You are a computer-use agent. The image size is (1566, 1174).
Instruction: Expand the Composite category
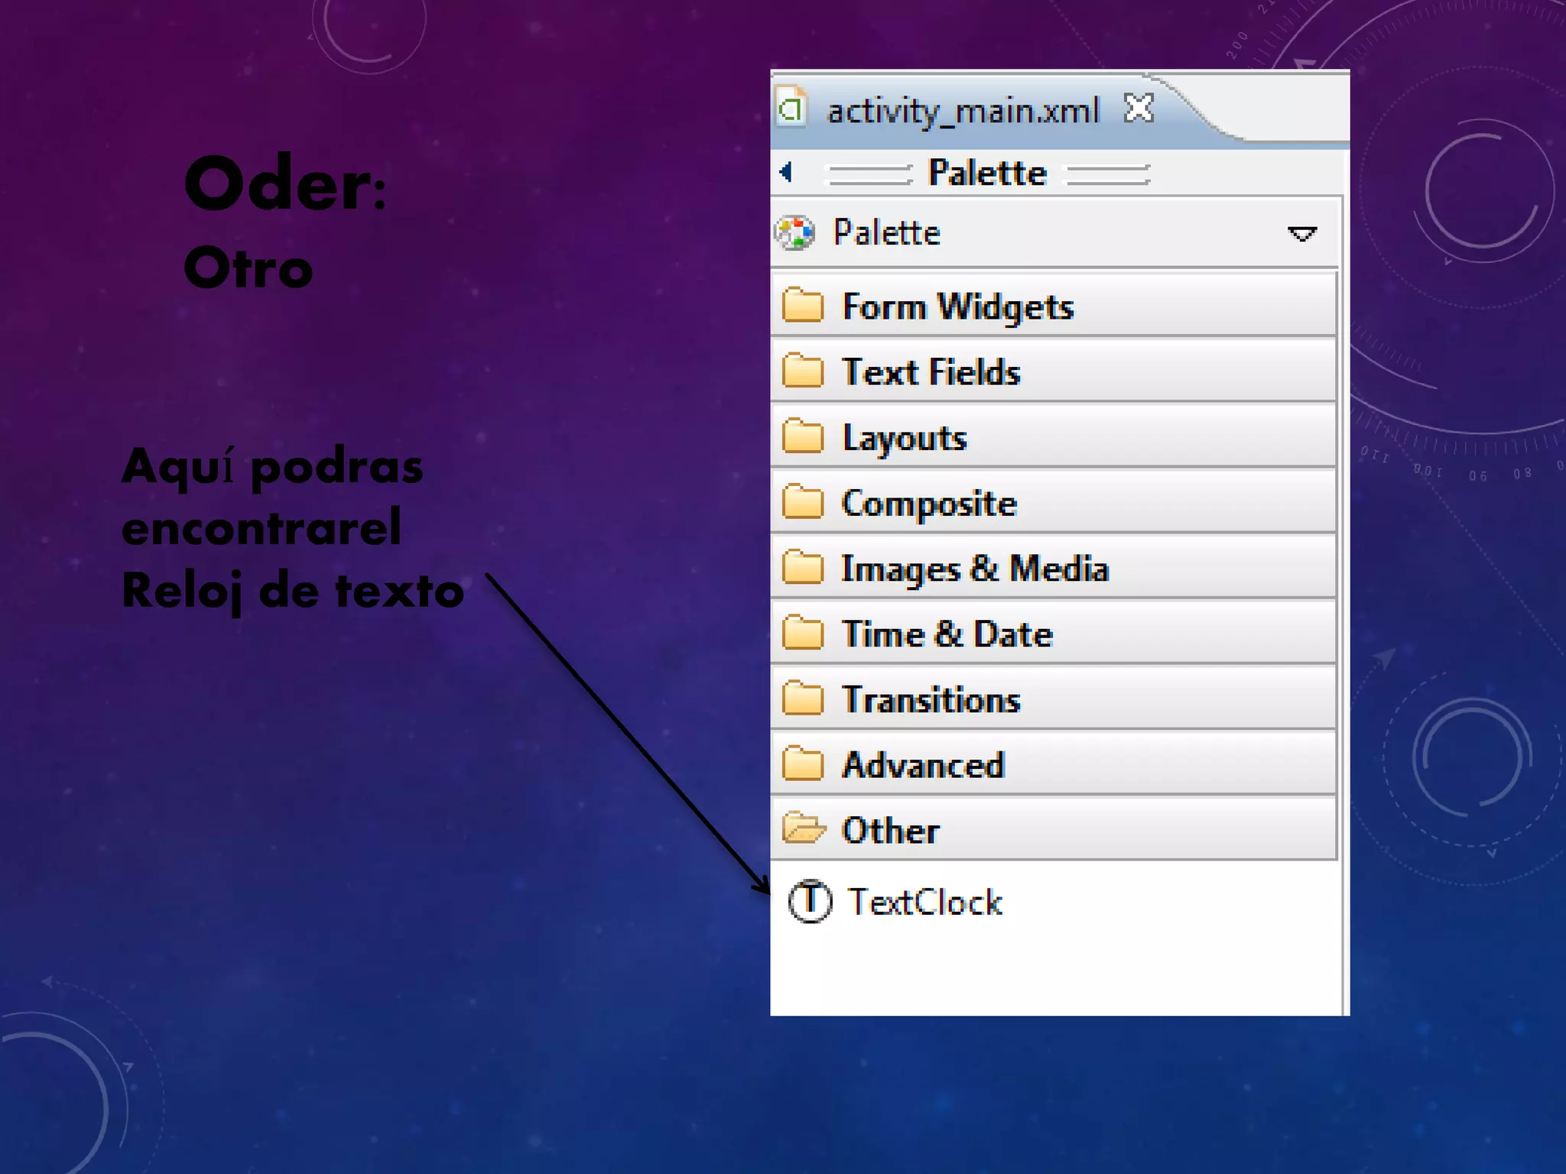click(x=929, y=504)
